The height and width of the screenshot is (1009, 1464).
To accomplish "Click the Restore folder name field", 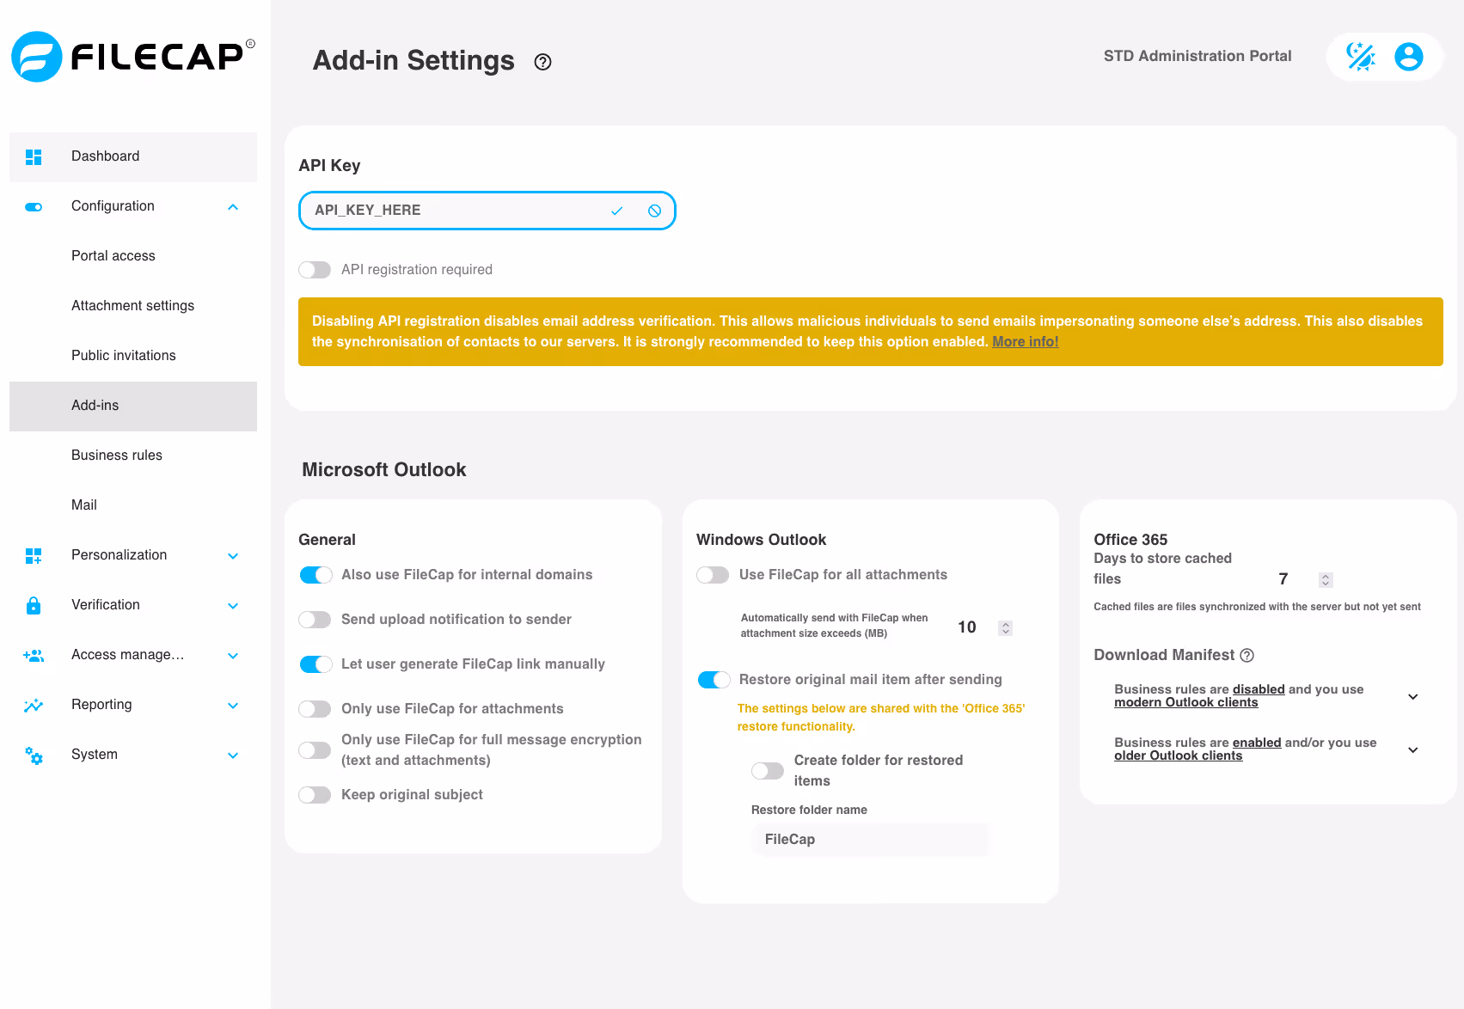I will [871, 840].
